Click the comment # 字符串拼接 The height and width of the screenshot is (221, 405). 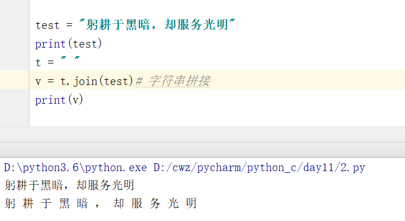coord(173,81)
